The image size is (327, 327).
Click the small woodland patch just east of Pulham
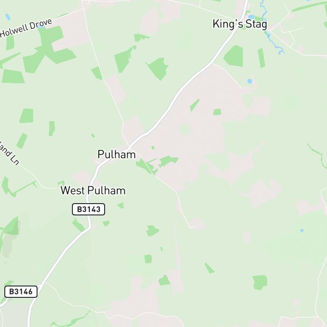click(168, 161)
